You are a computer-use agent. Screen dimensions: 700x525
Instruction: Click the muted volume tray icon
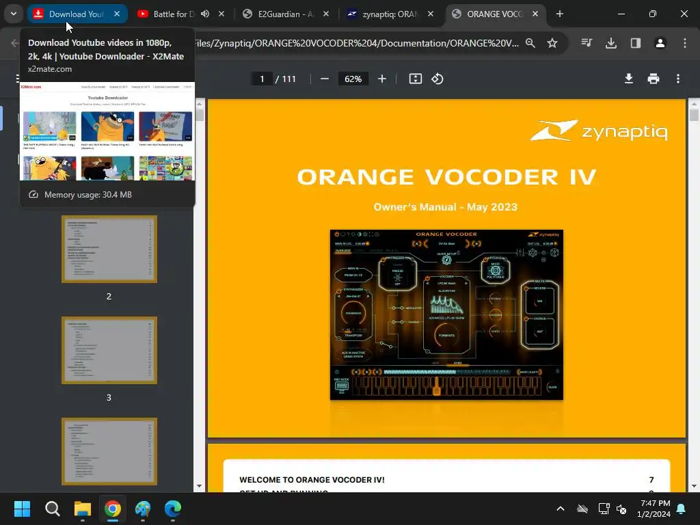click(x=621, y=509)
